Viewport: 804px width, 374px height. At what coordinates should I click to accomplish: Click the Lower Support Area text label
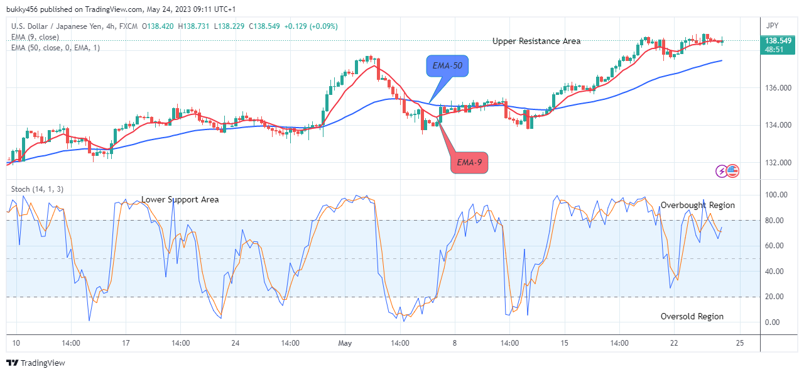click(x=180, y=199)
